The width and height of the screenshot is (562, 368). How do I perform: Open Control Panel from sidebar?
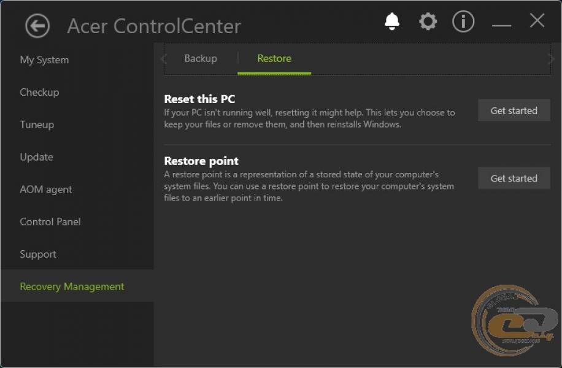50,222
